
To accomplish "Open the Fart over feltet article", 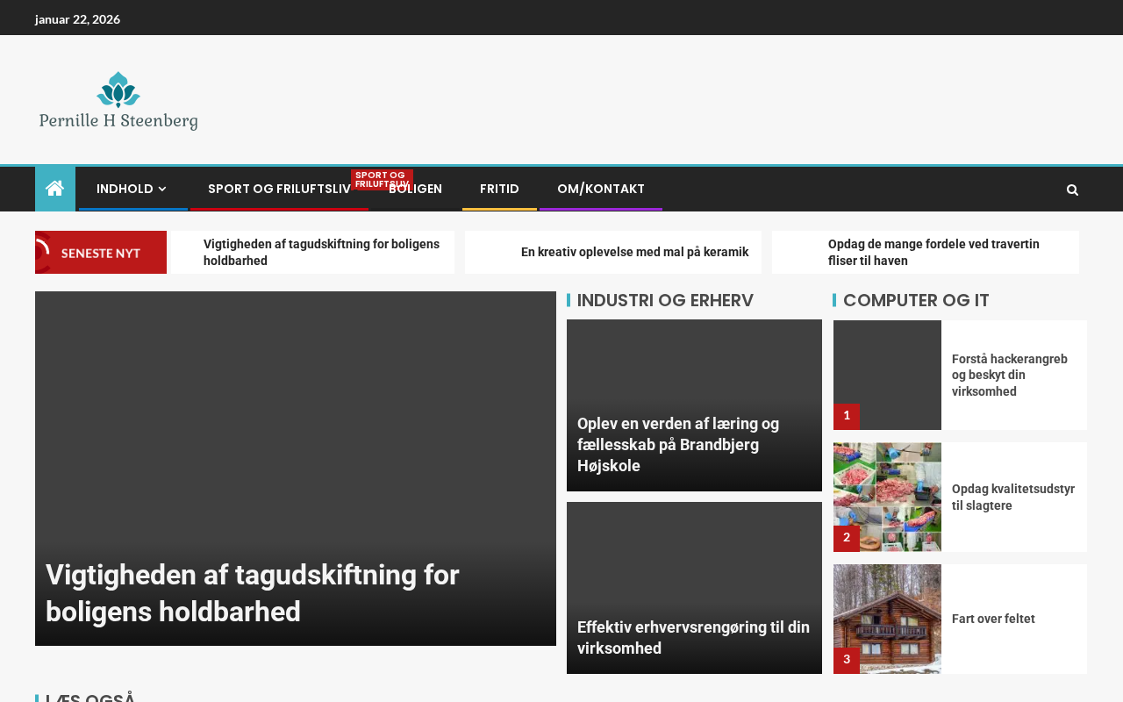I will point(993,619).
